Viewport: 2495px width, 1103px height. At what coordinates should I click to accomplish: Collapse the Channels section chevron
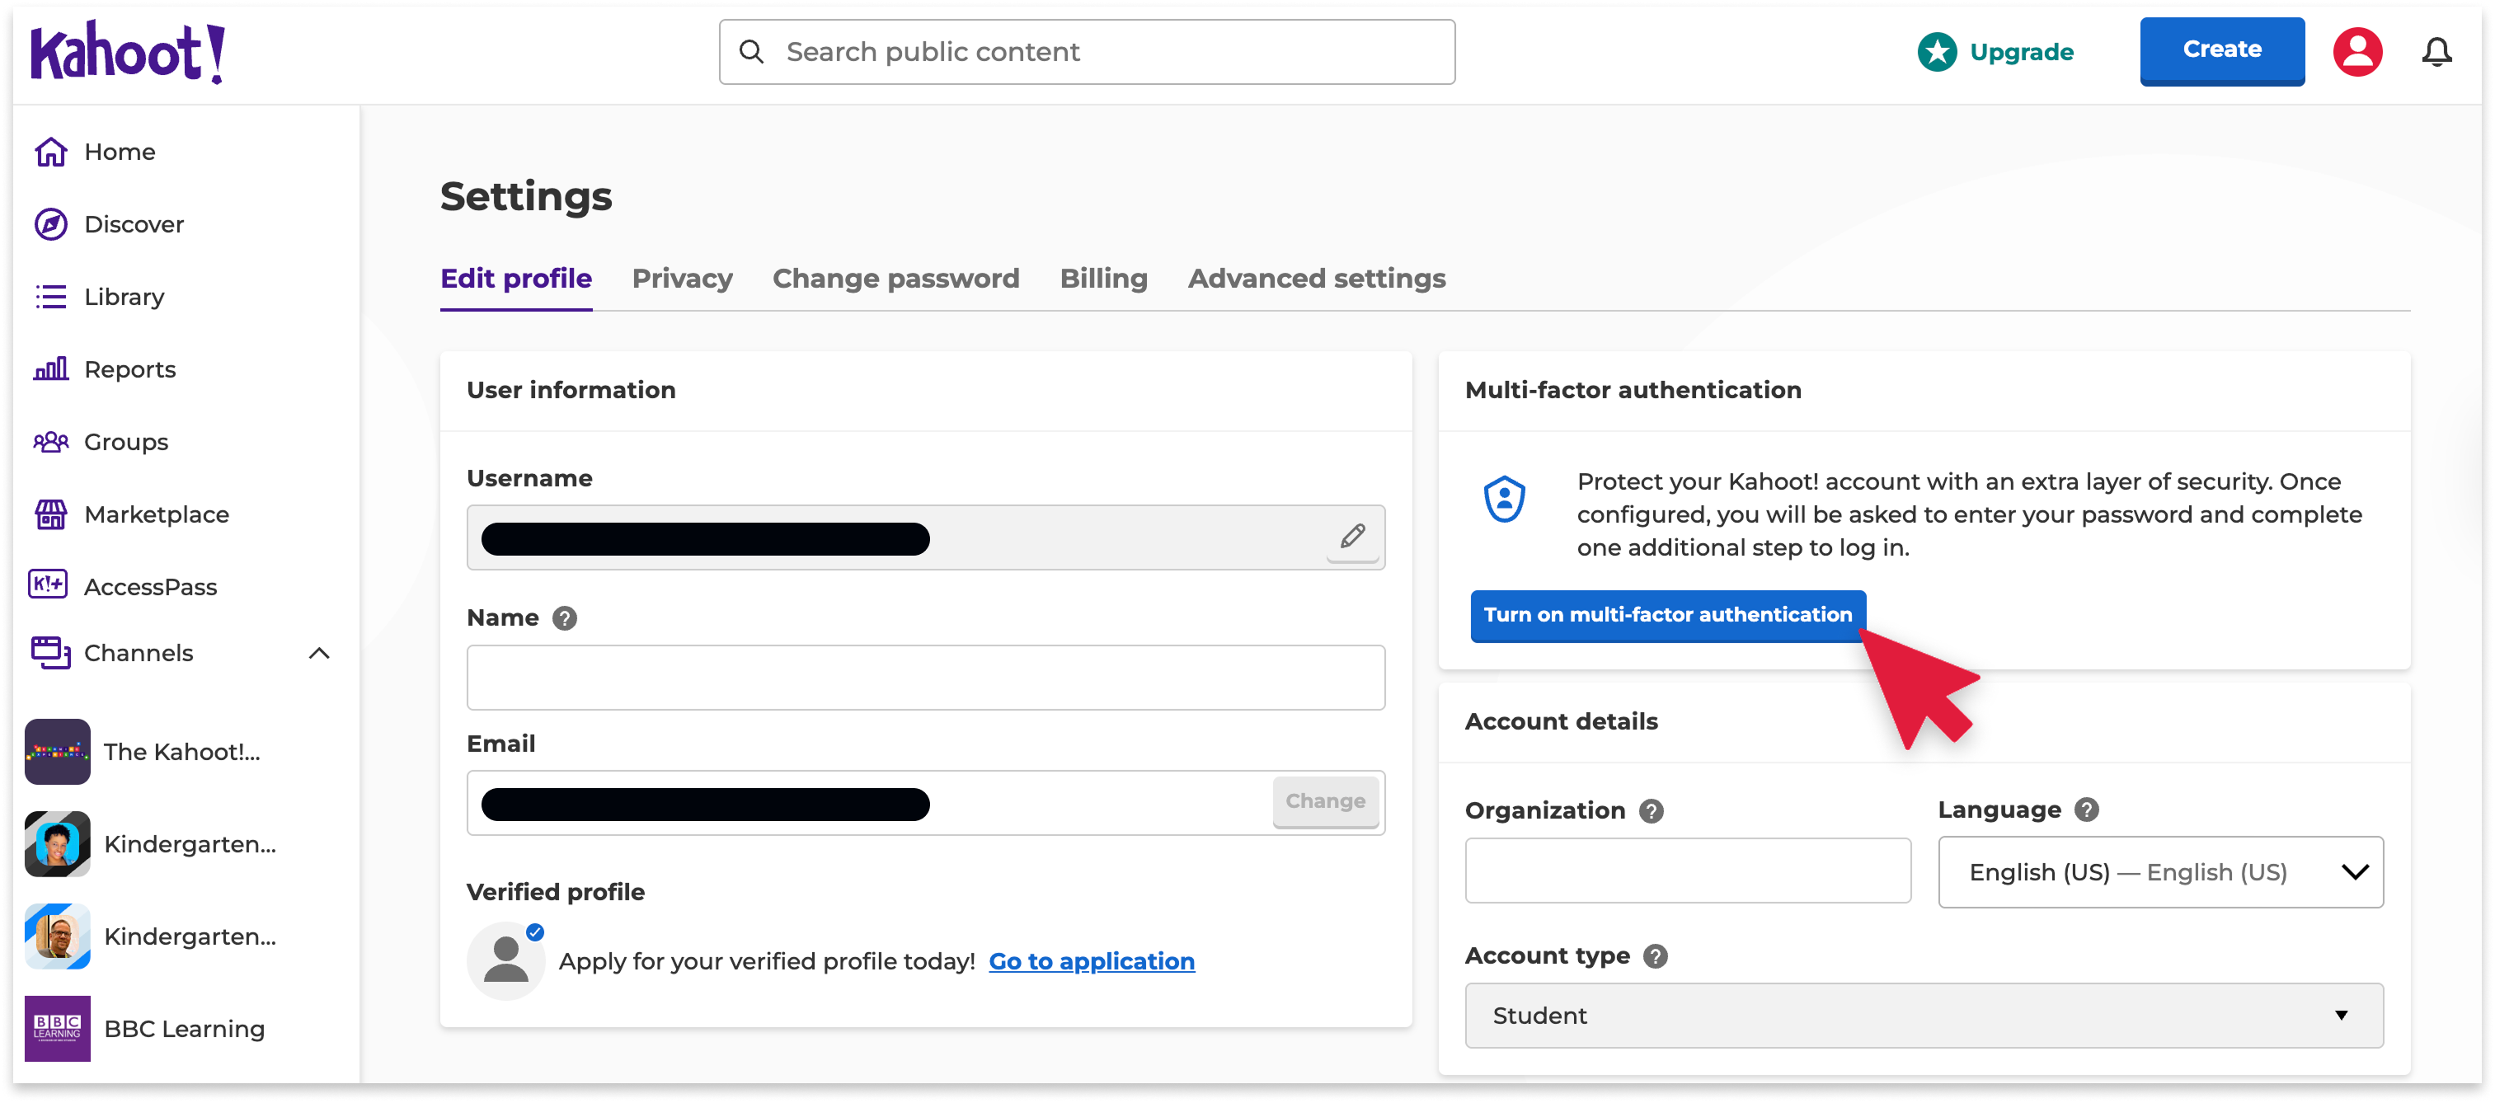(318, 654)
